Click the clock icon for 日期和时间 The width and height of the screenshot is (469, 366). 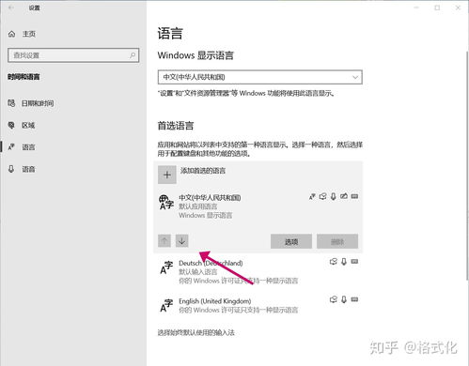point(11,103)
